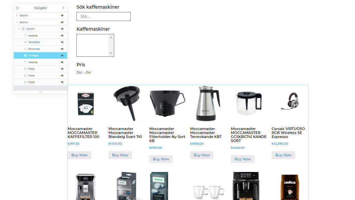The width and height of the screenshot is (355, 200).
Task: Close the Navigator panel
Action: pos(63,8)
